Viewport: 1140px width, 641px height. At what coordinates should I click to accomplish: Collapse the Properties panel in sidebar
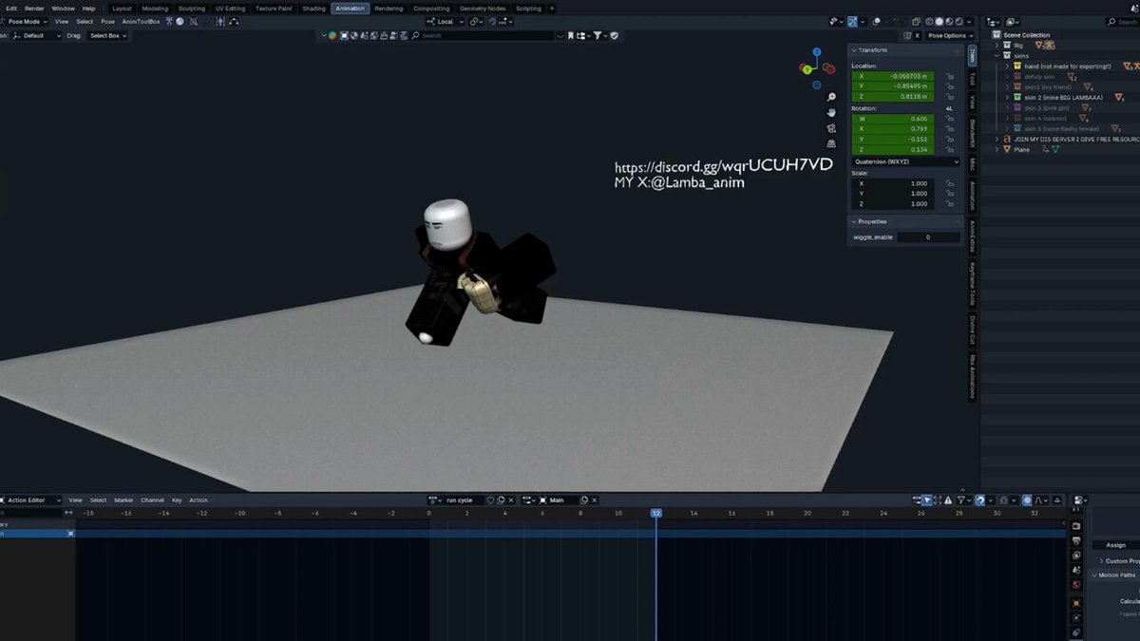(x=853, y=221)
